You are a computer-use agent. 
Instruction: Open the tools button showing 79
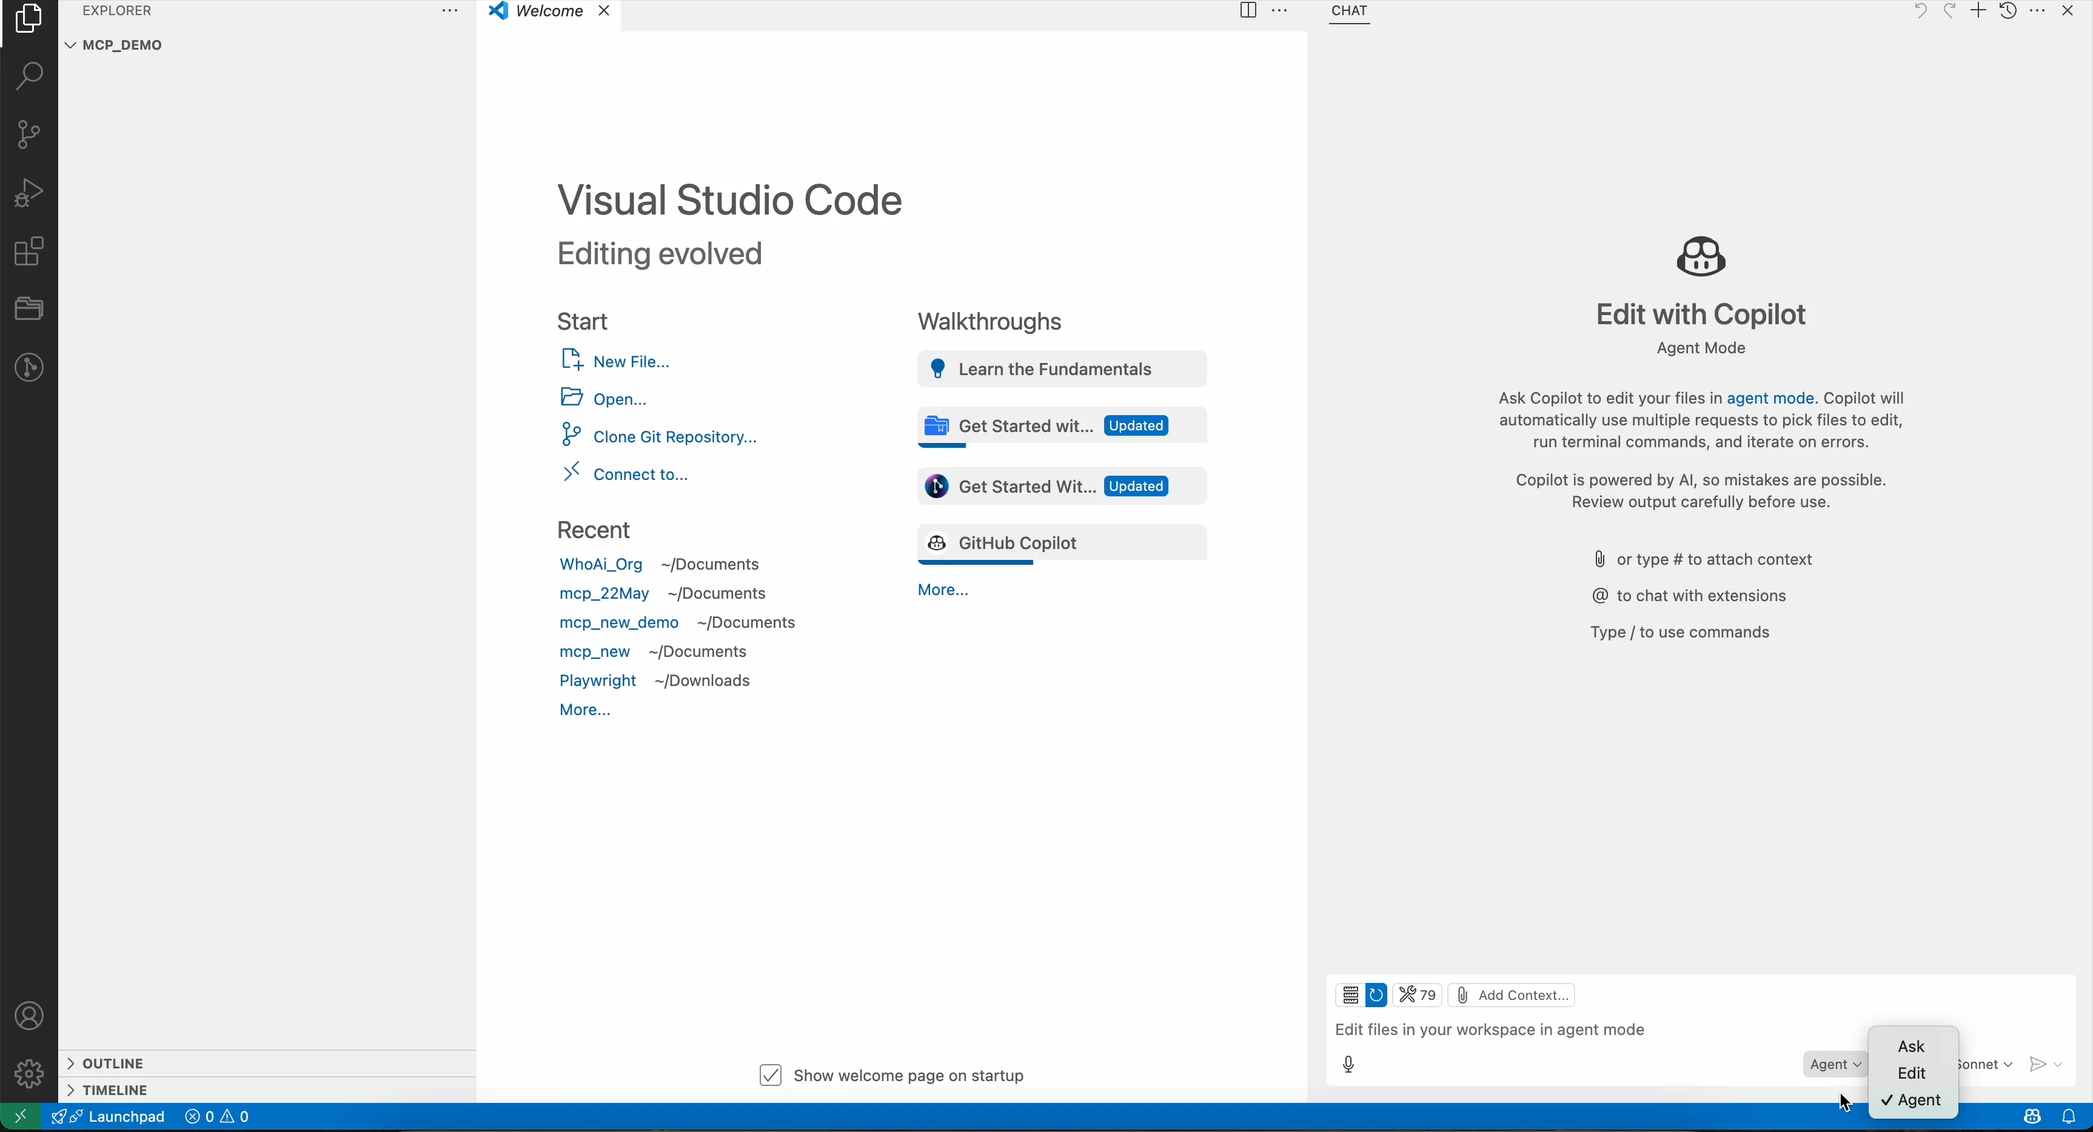coord(1418,996)
